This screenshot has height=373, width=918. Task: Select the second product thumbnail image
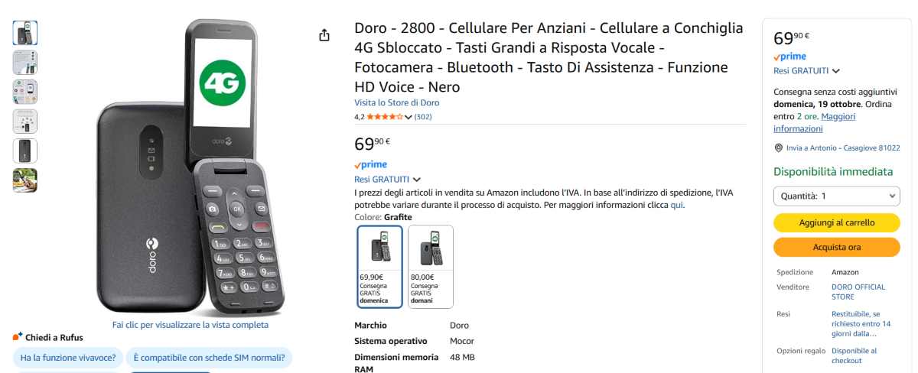click(25, 62)
